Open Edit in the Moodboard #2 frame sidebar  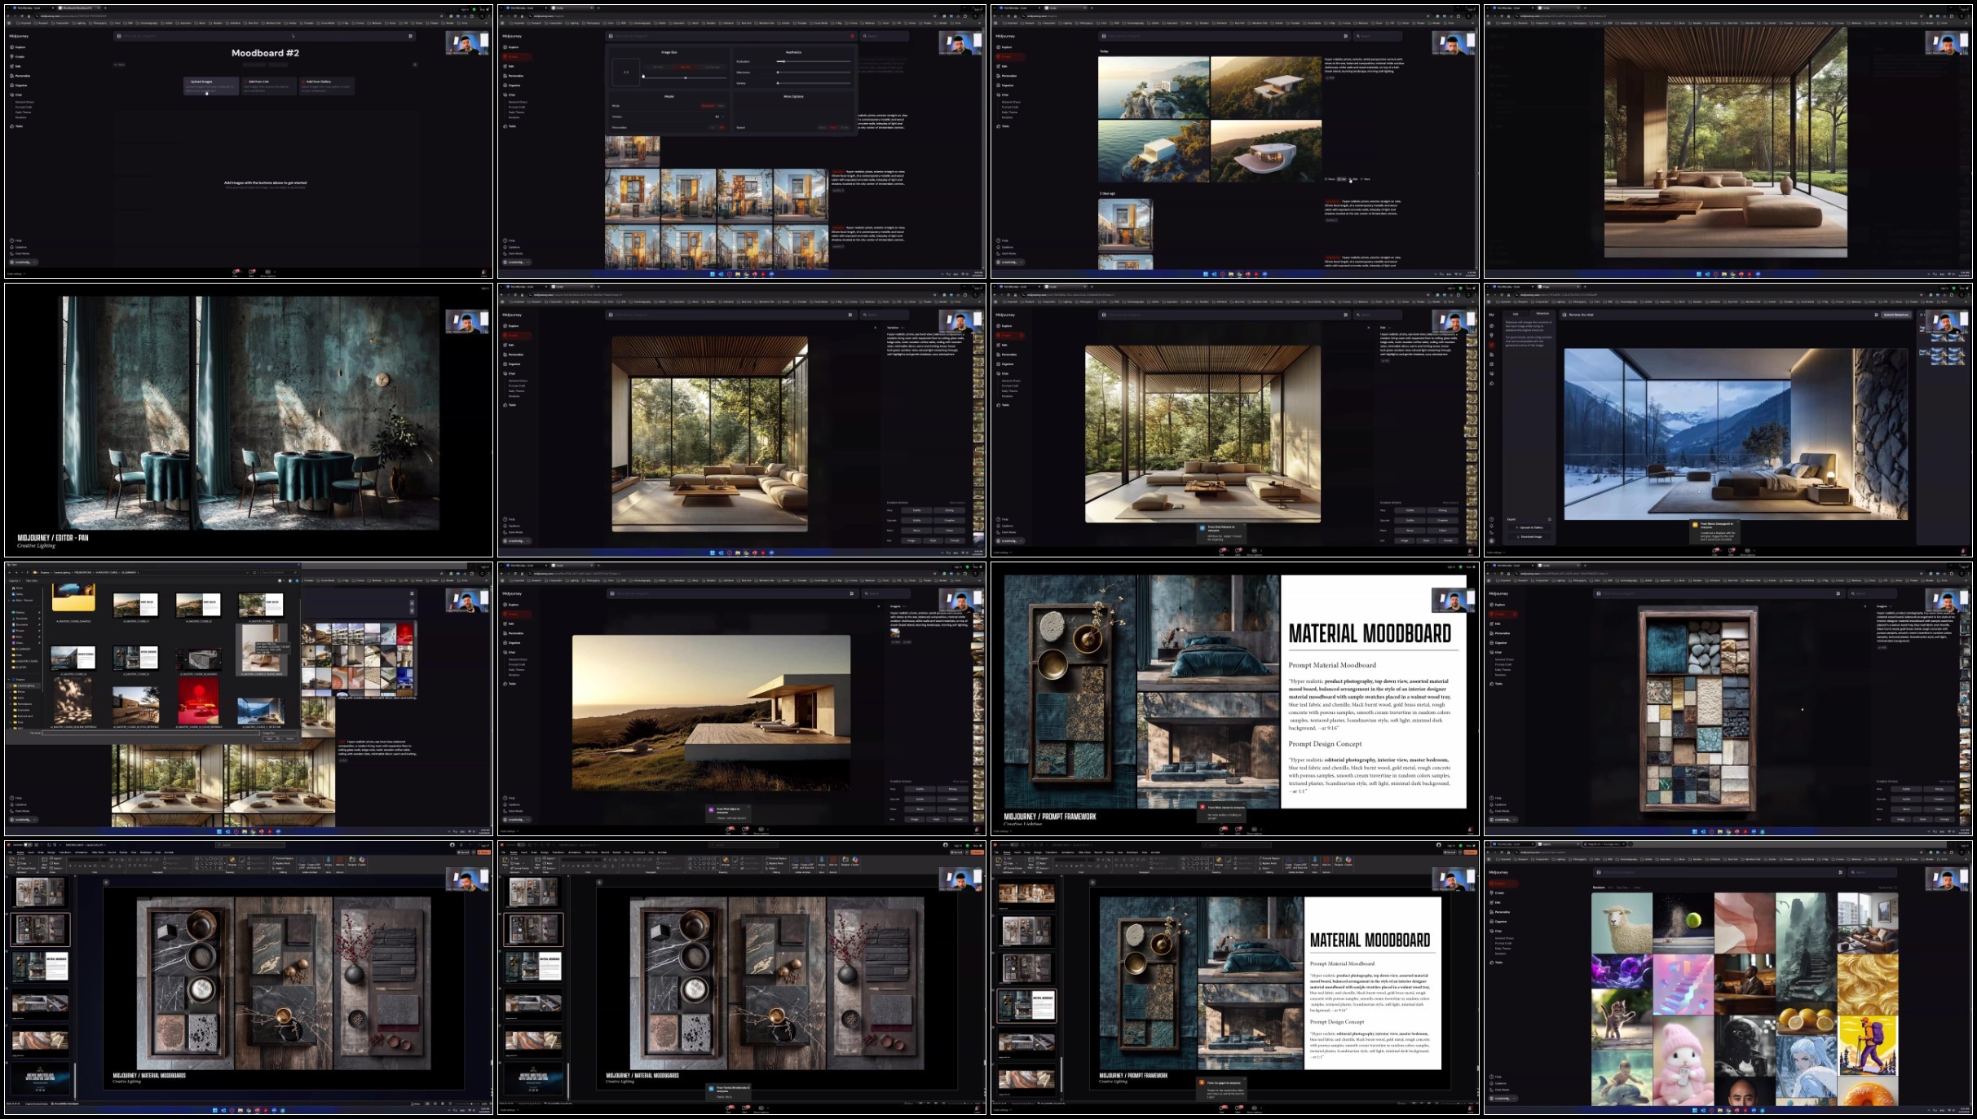click(x=15, y=66)
